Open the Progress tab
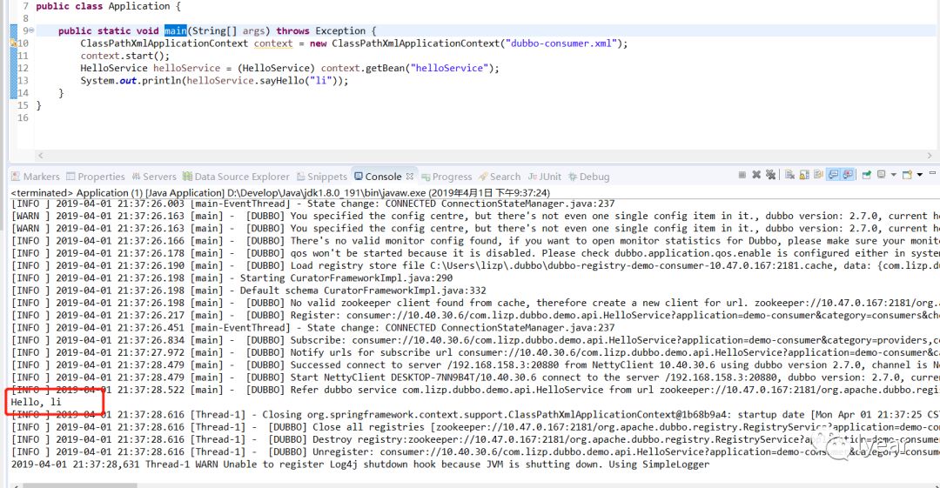 [446, 177]
